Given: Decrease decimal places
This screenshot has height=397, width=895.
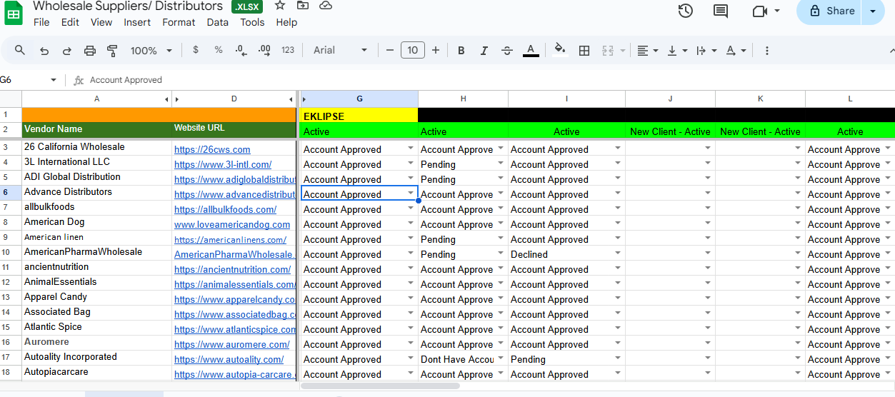Looking at the screenshot, I should pyautogui.click(x=241, y=50).
